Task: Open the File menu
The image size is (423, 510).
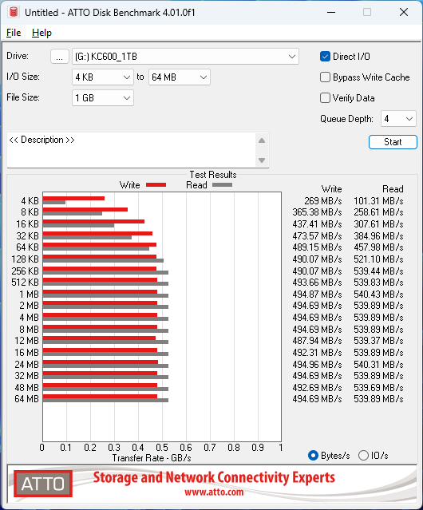Action: tap(14, 33)
